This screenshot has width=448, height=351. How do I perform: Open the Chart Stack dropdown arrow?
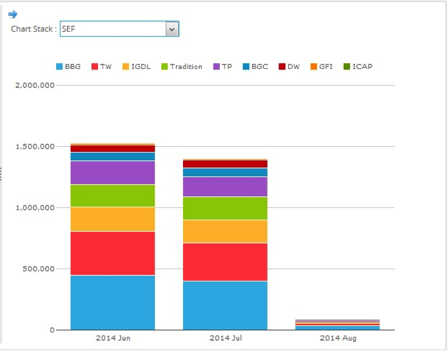click(x=171, y=29)
